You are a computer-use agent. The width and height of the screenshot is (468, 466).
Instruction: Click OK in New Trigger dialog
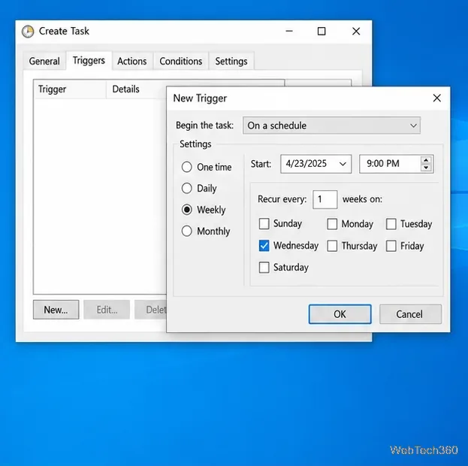pos(340,314)
